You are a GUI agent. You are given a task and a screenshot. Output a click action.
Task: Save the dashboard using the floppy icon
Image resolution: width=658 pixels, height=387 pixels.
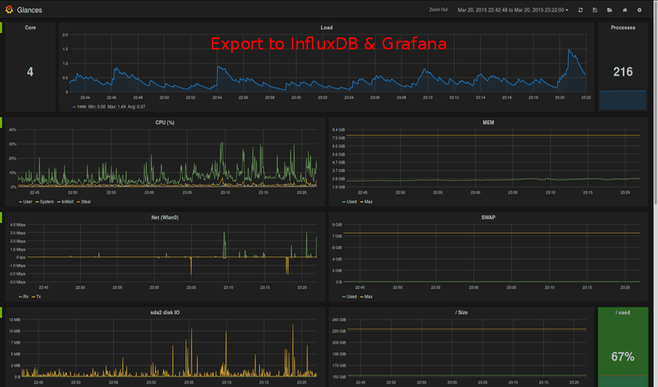(595, 10)
